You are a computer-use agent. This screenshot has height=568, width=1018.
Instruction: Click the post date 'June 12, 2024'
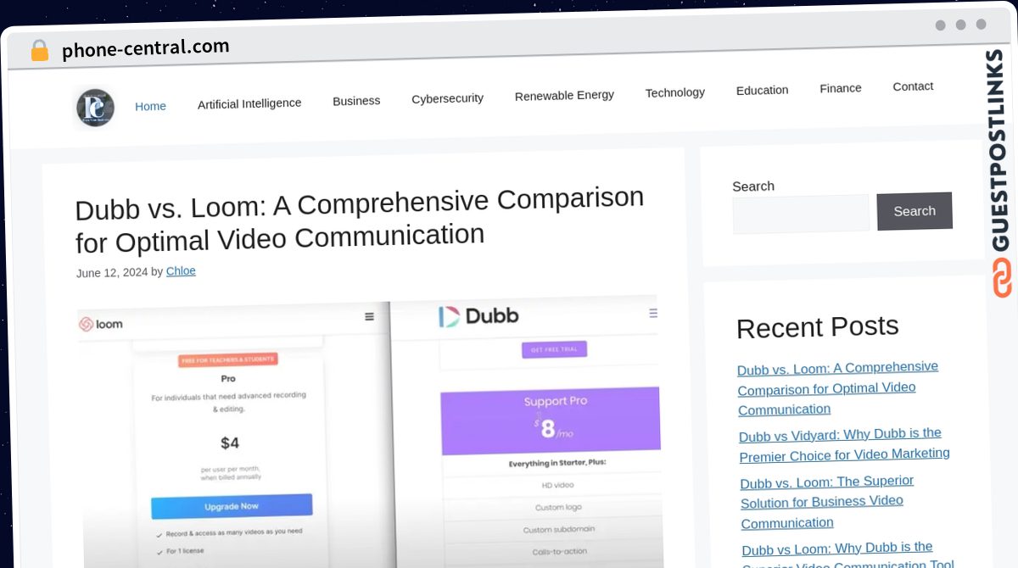tap(112, 273)
